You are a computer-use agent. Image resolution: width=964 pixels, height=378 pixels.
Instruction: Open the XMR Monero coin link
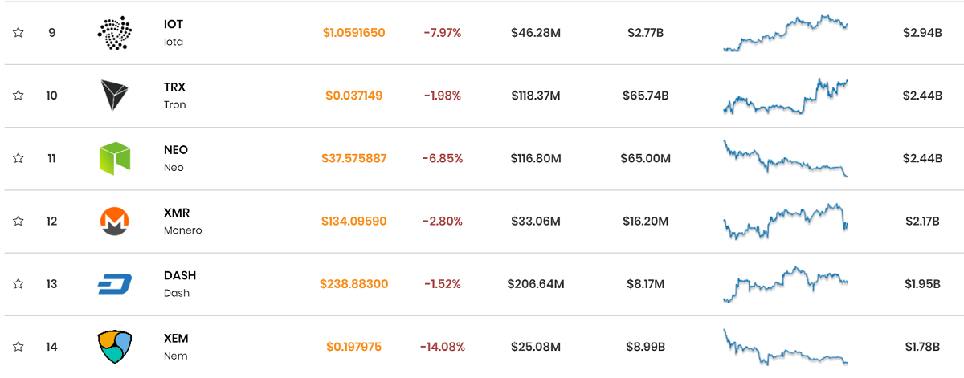182,221
